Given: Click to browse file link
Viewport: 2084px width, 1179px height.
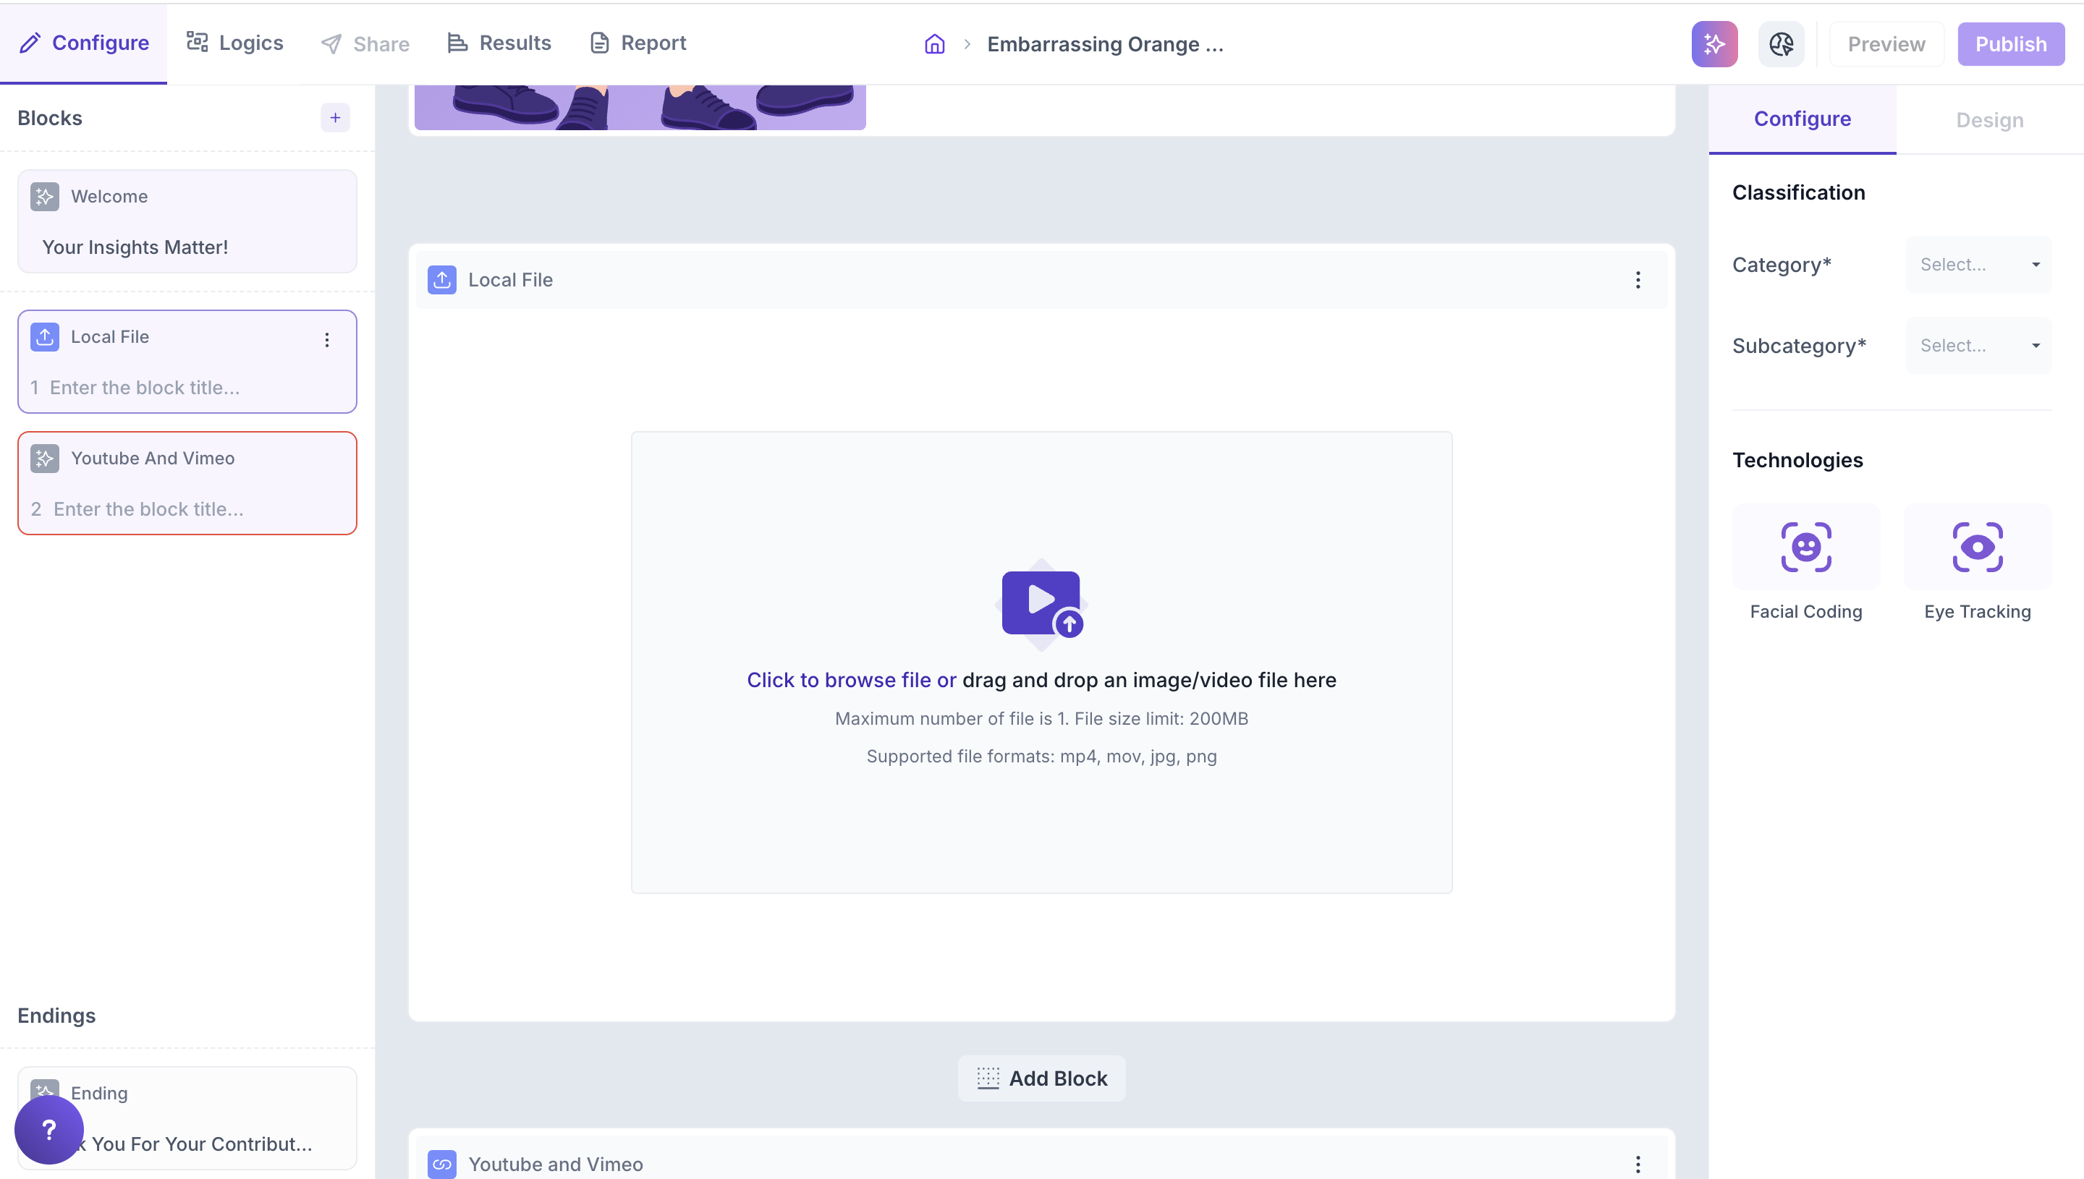Looking at the screenshot, I should [850, 680].
